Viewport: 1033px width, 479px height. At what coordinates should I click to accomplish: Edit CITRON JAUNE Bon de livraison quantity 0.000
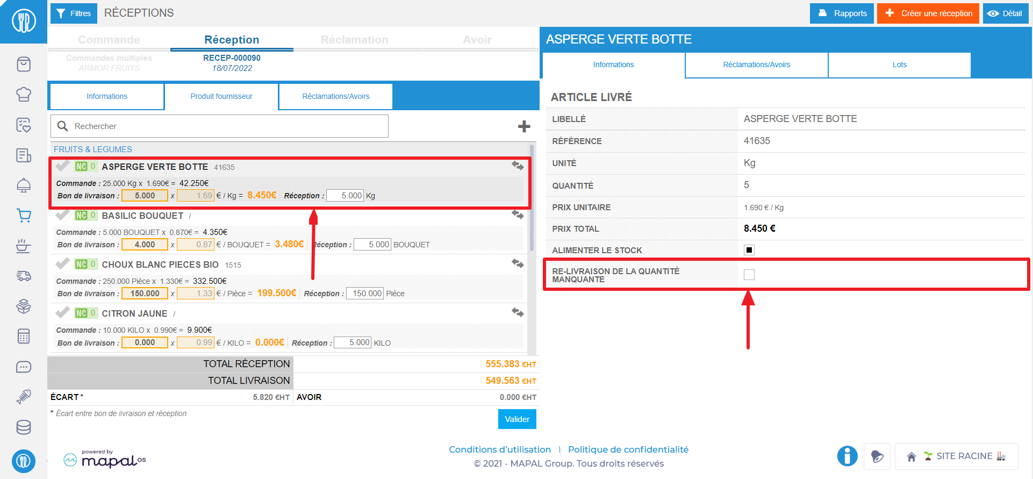[x=145, y=342]
